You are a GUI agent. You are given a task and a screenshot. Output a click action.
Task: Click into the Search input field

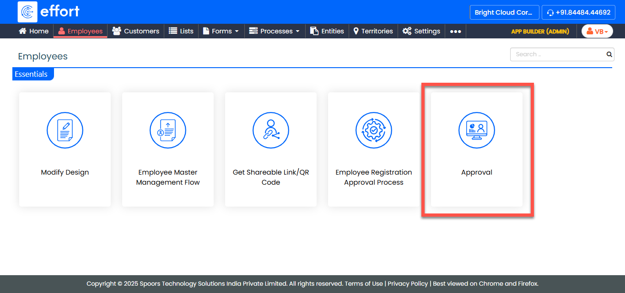[x=557, y=54]
